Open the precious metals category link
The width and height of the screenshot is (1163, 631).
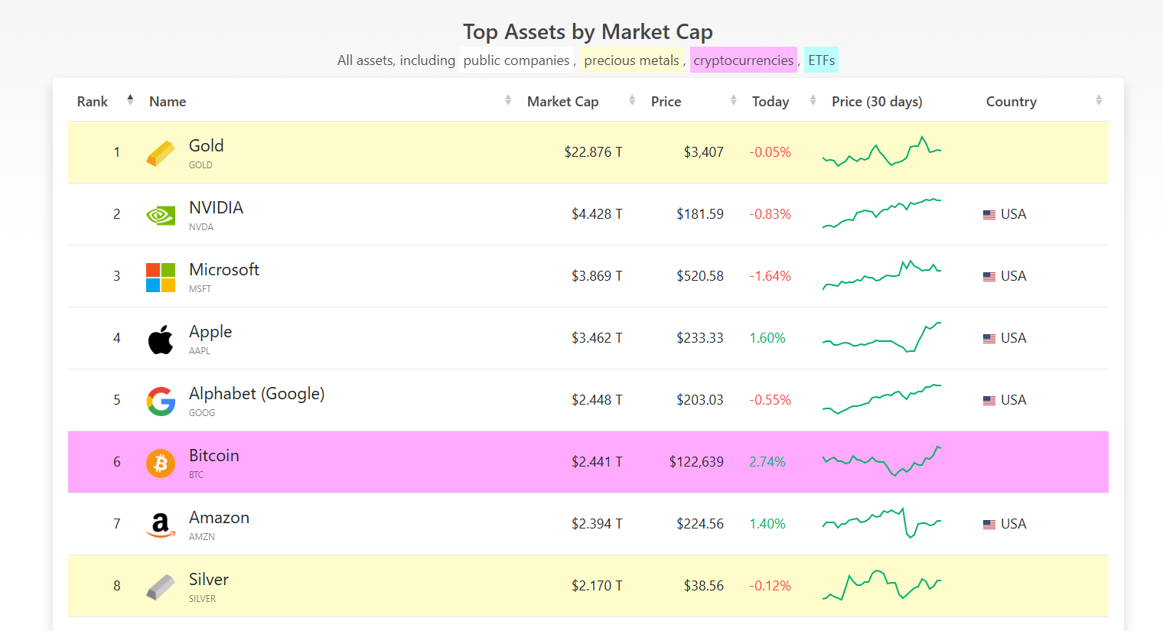click(631, 60)
